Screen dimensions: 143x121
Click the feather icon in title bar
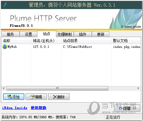[5, 5]
